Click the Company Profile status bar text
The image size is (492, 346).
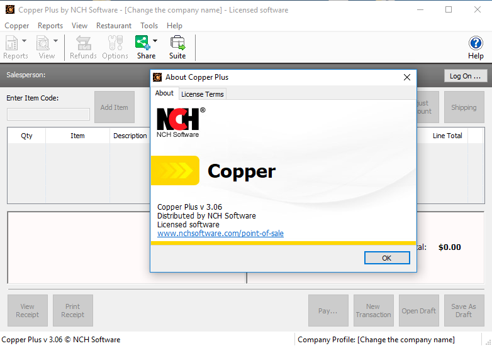(x=376, y=340)
